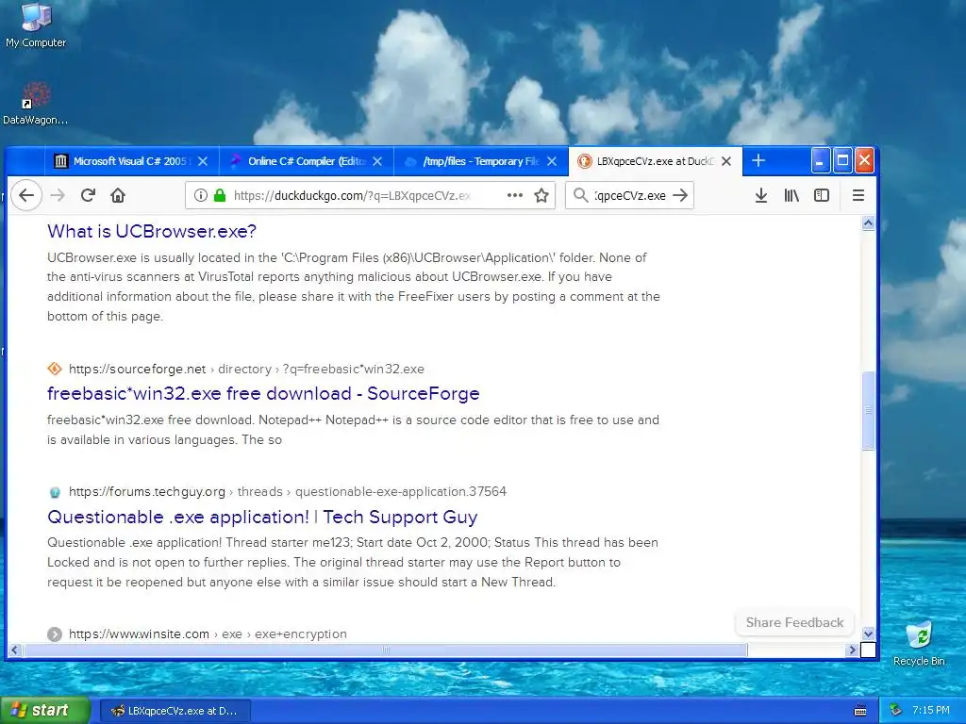Viewport: 966px width, 724px height.
Task: Go back with the browser back arrow
Action: (26, 196)
